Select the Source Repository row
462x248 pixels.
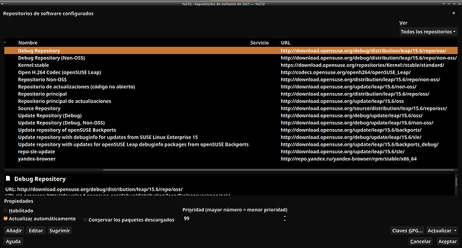[x=231, y=108]
